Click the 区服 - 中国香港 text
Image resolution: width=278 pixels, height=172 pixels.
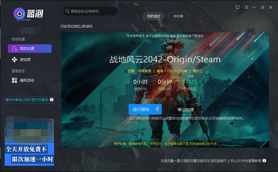139,71
